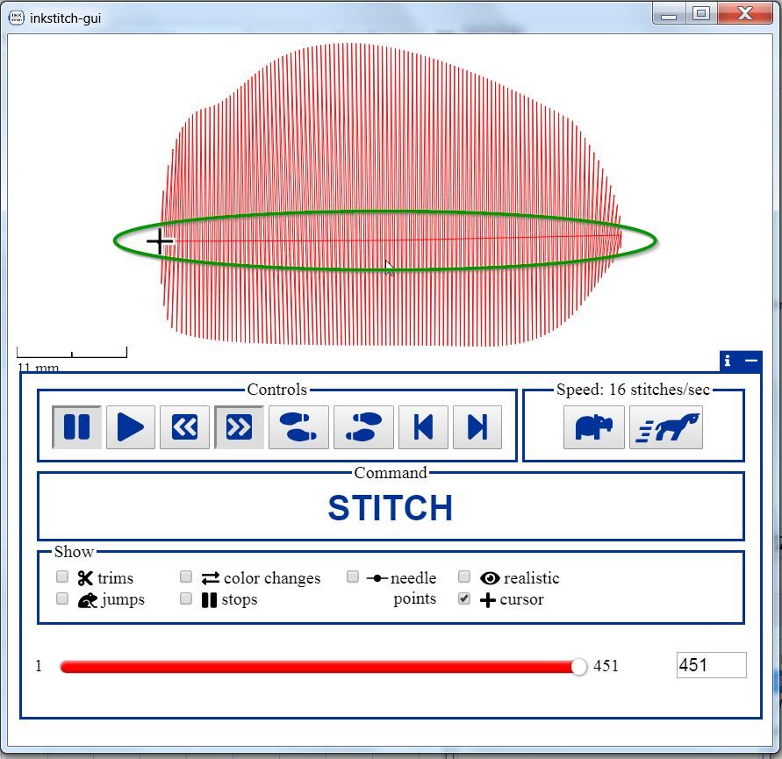
Task: Click the scissors trims icon
Action: (x=85, y=578)
